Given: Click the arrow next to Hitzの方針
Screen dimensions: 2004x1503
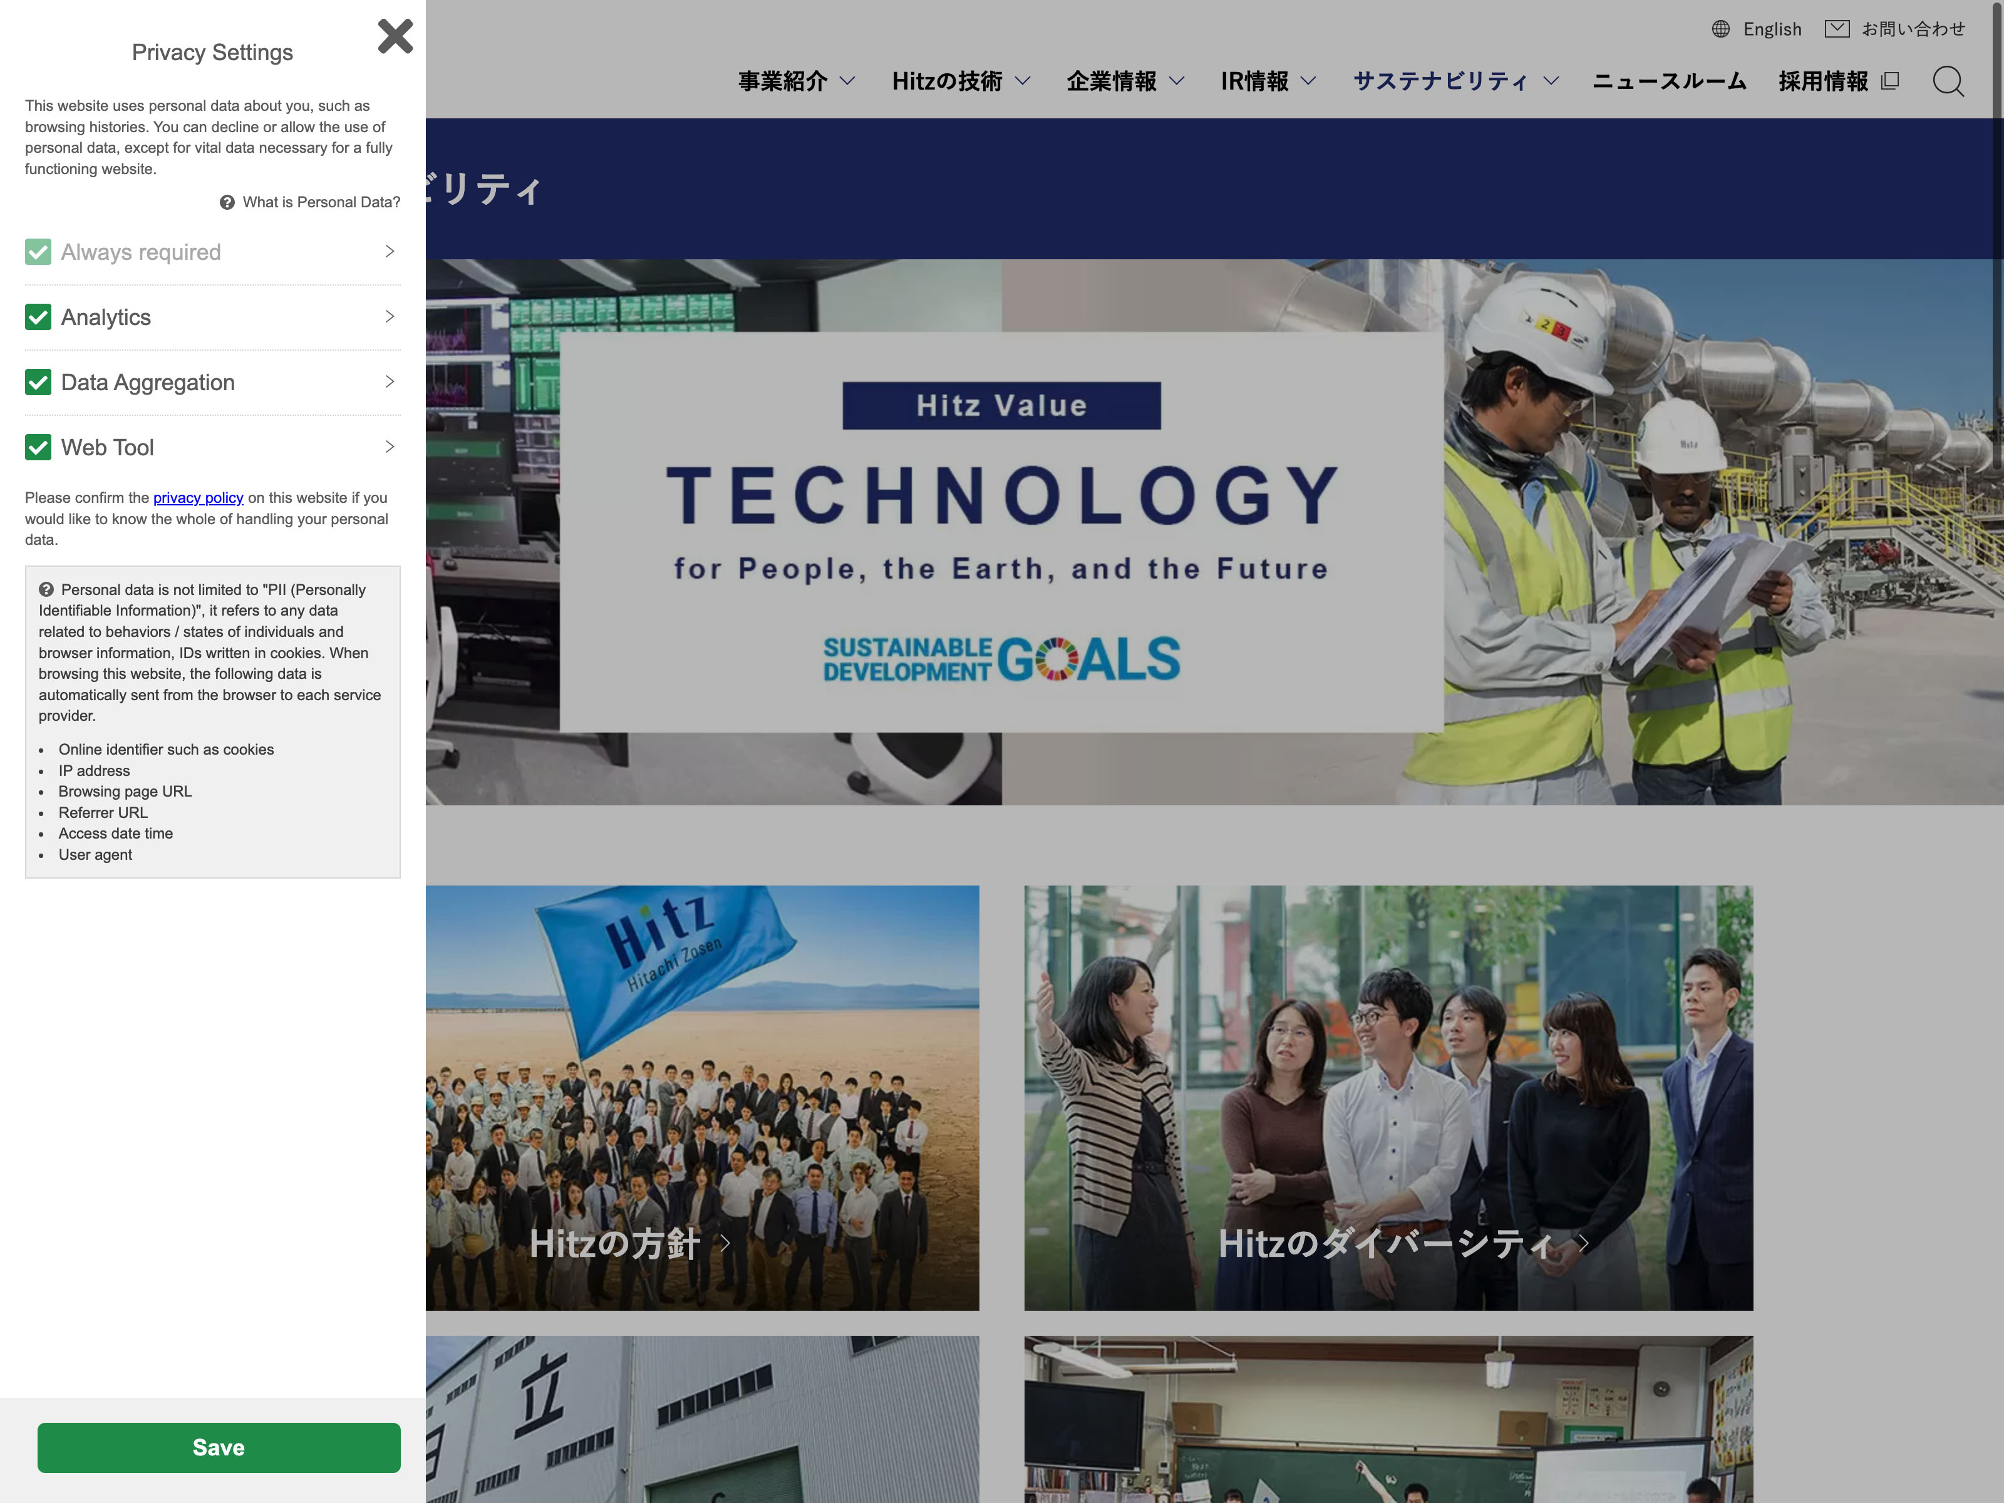Looking at the screenshot, I should pos(725,1243).
